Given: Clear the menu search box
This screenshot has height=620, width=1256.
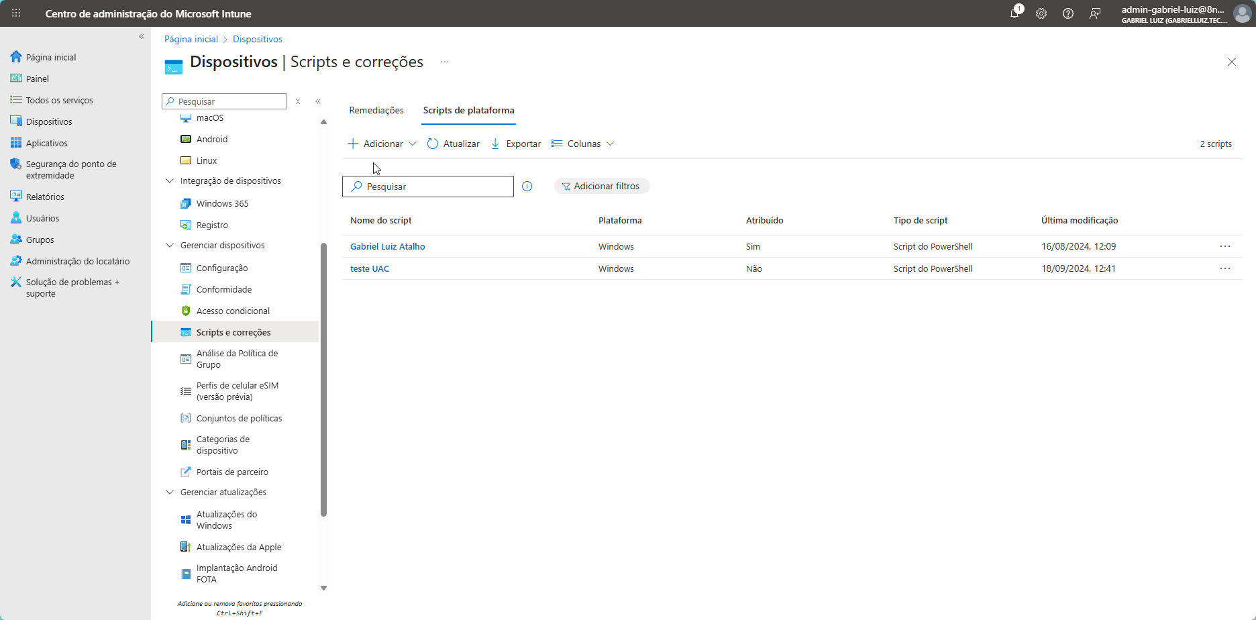Looking at the screenshot, I should [x=298, y=101].
